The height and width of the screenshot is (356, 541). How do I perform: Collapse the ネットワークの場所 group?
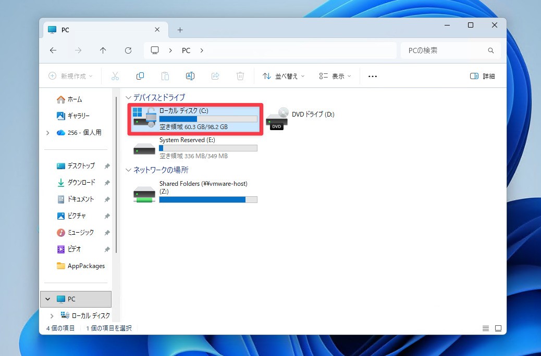click(x=128, y=170)
